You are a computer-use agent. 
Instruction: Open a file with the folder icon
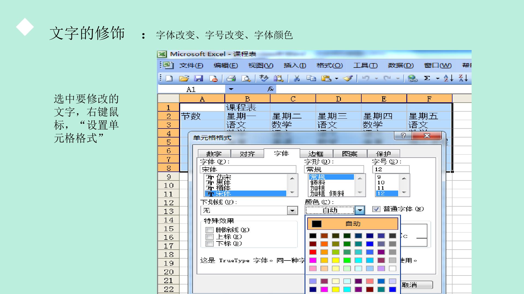184,78
